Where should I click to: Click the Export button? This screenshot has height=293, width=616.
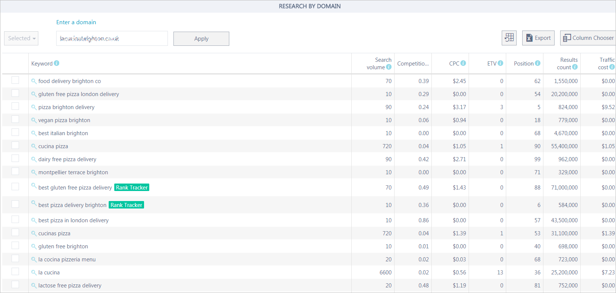538,38
